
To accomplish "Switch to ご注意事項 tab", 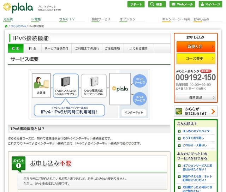I will 113,48.
